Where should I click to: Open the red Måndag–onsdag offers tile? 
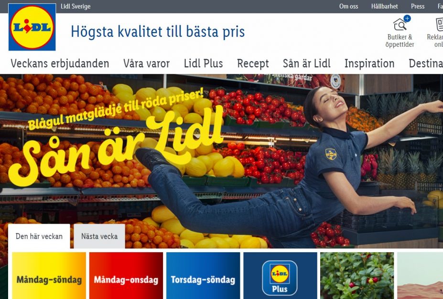click(x=126, y=276)
